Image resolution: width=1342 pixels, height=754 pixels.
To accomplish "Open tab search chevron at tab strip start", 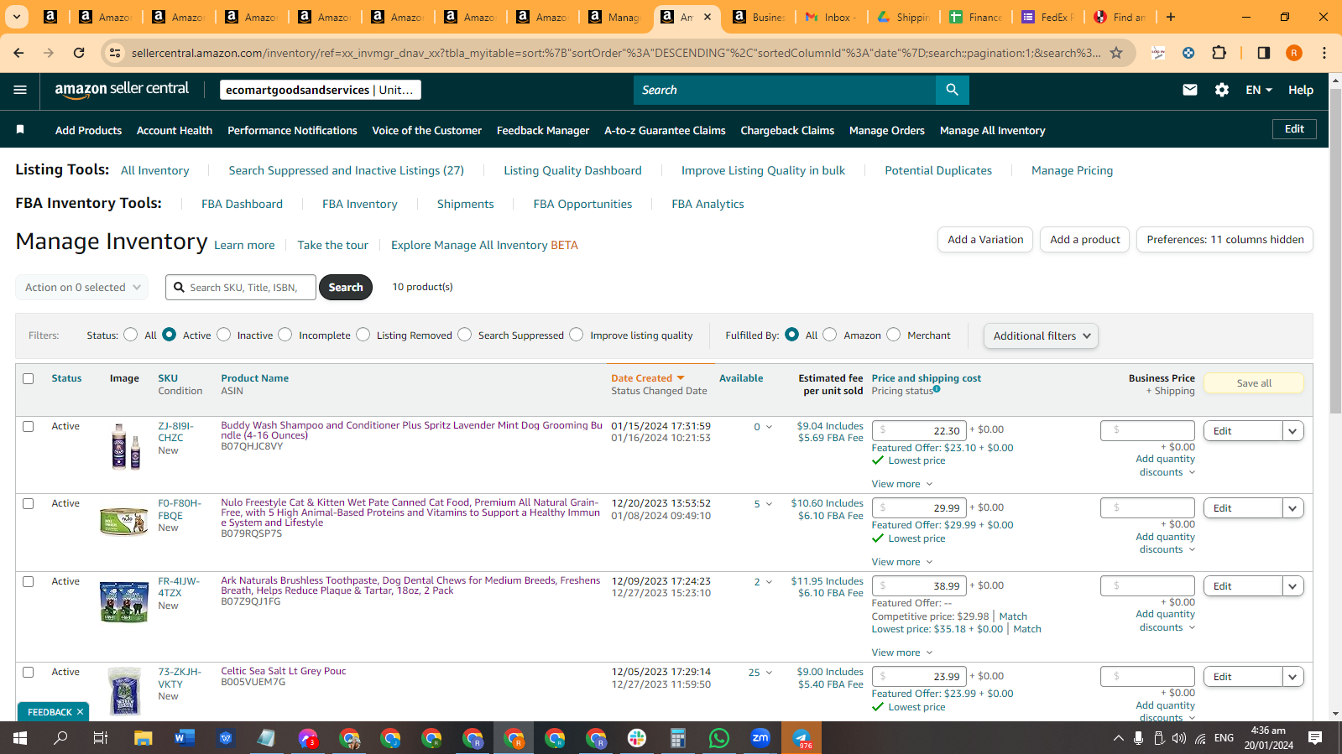I will click(17, 17).
